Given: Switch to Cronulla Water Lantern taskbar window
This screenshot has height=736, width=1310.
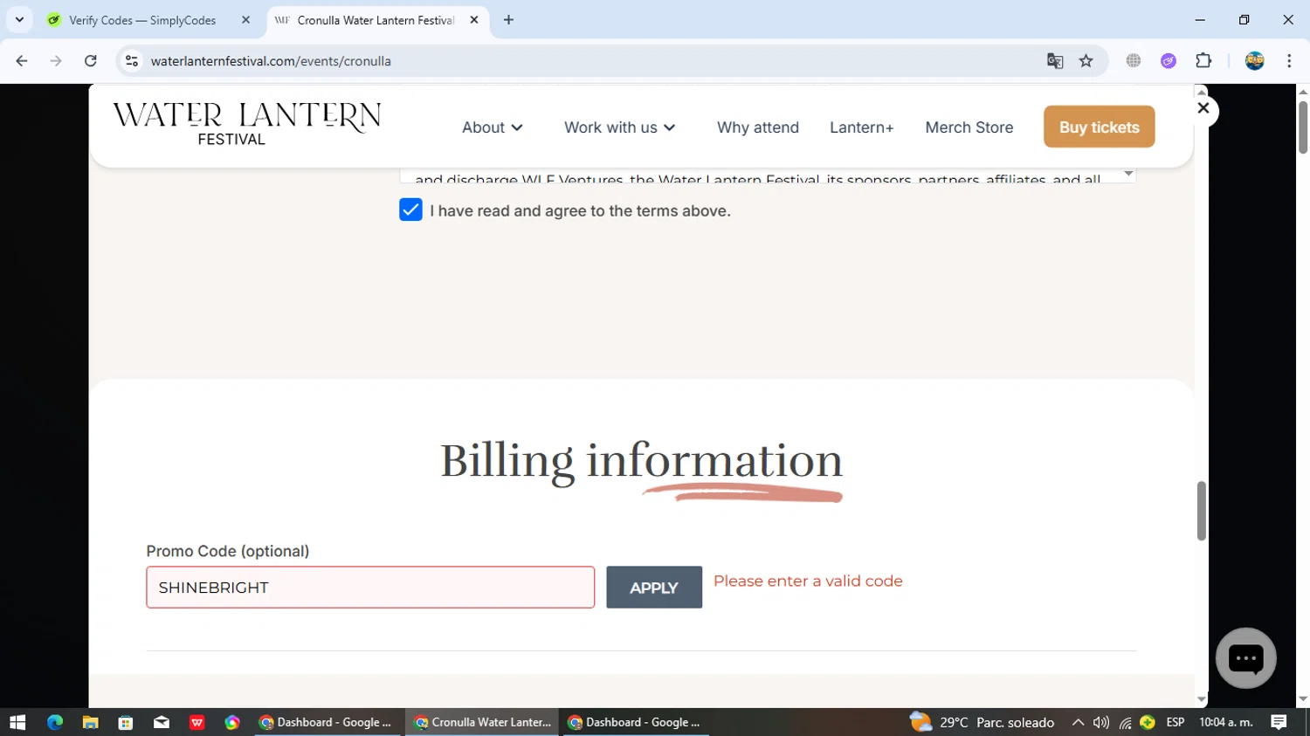Looking at the screenshot, I should pos(482,722).
